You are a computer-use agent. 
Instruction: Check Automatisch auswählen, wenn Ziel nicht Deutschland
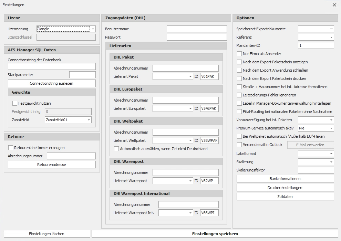point(116,149)
